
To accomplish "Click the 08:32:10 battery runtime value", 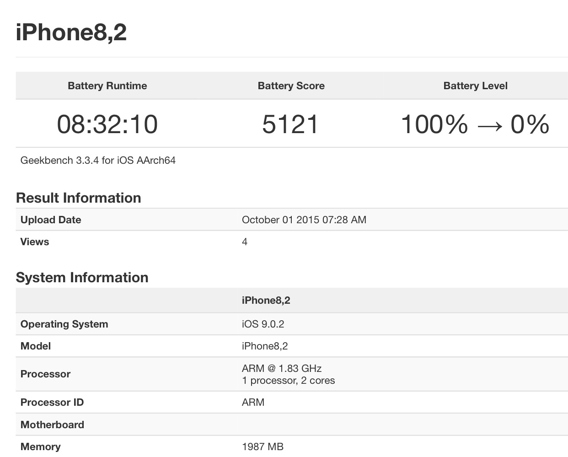I will 107,124.
